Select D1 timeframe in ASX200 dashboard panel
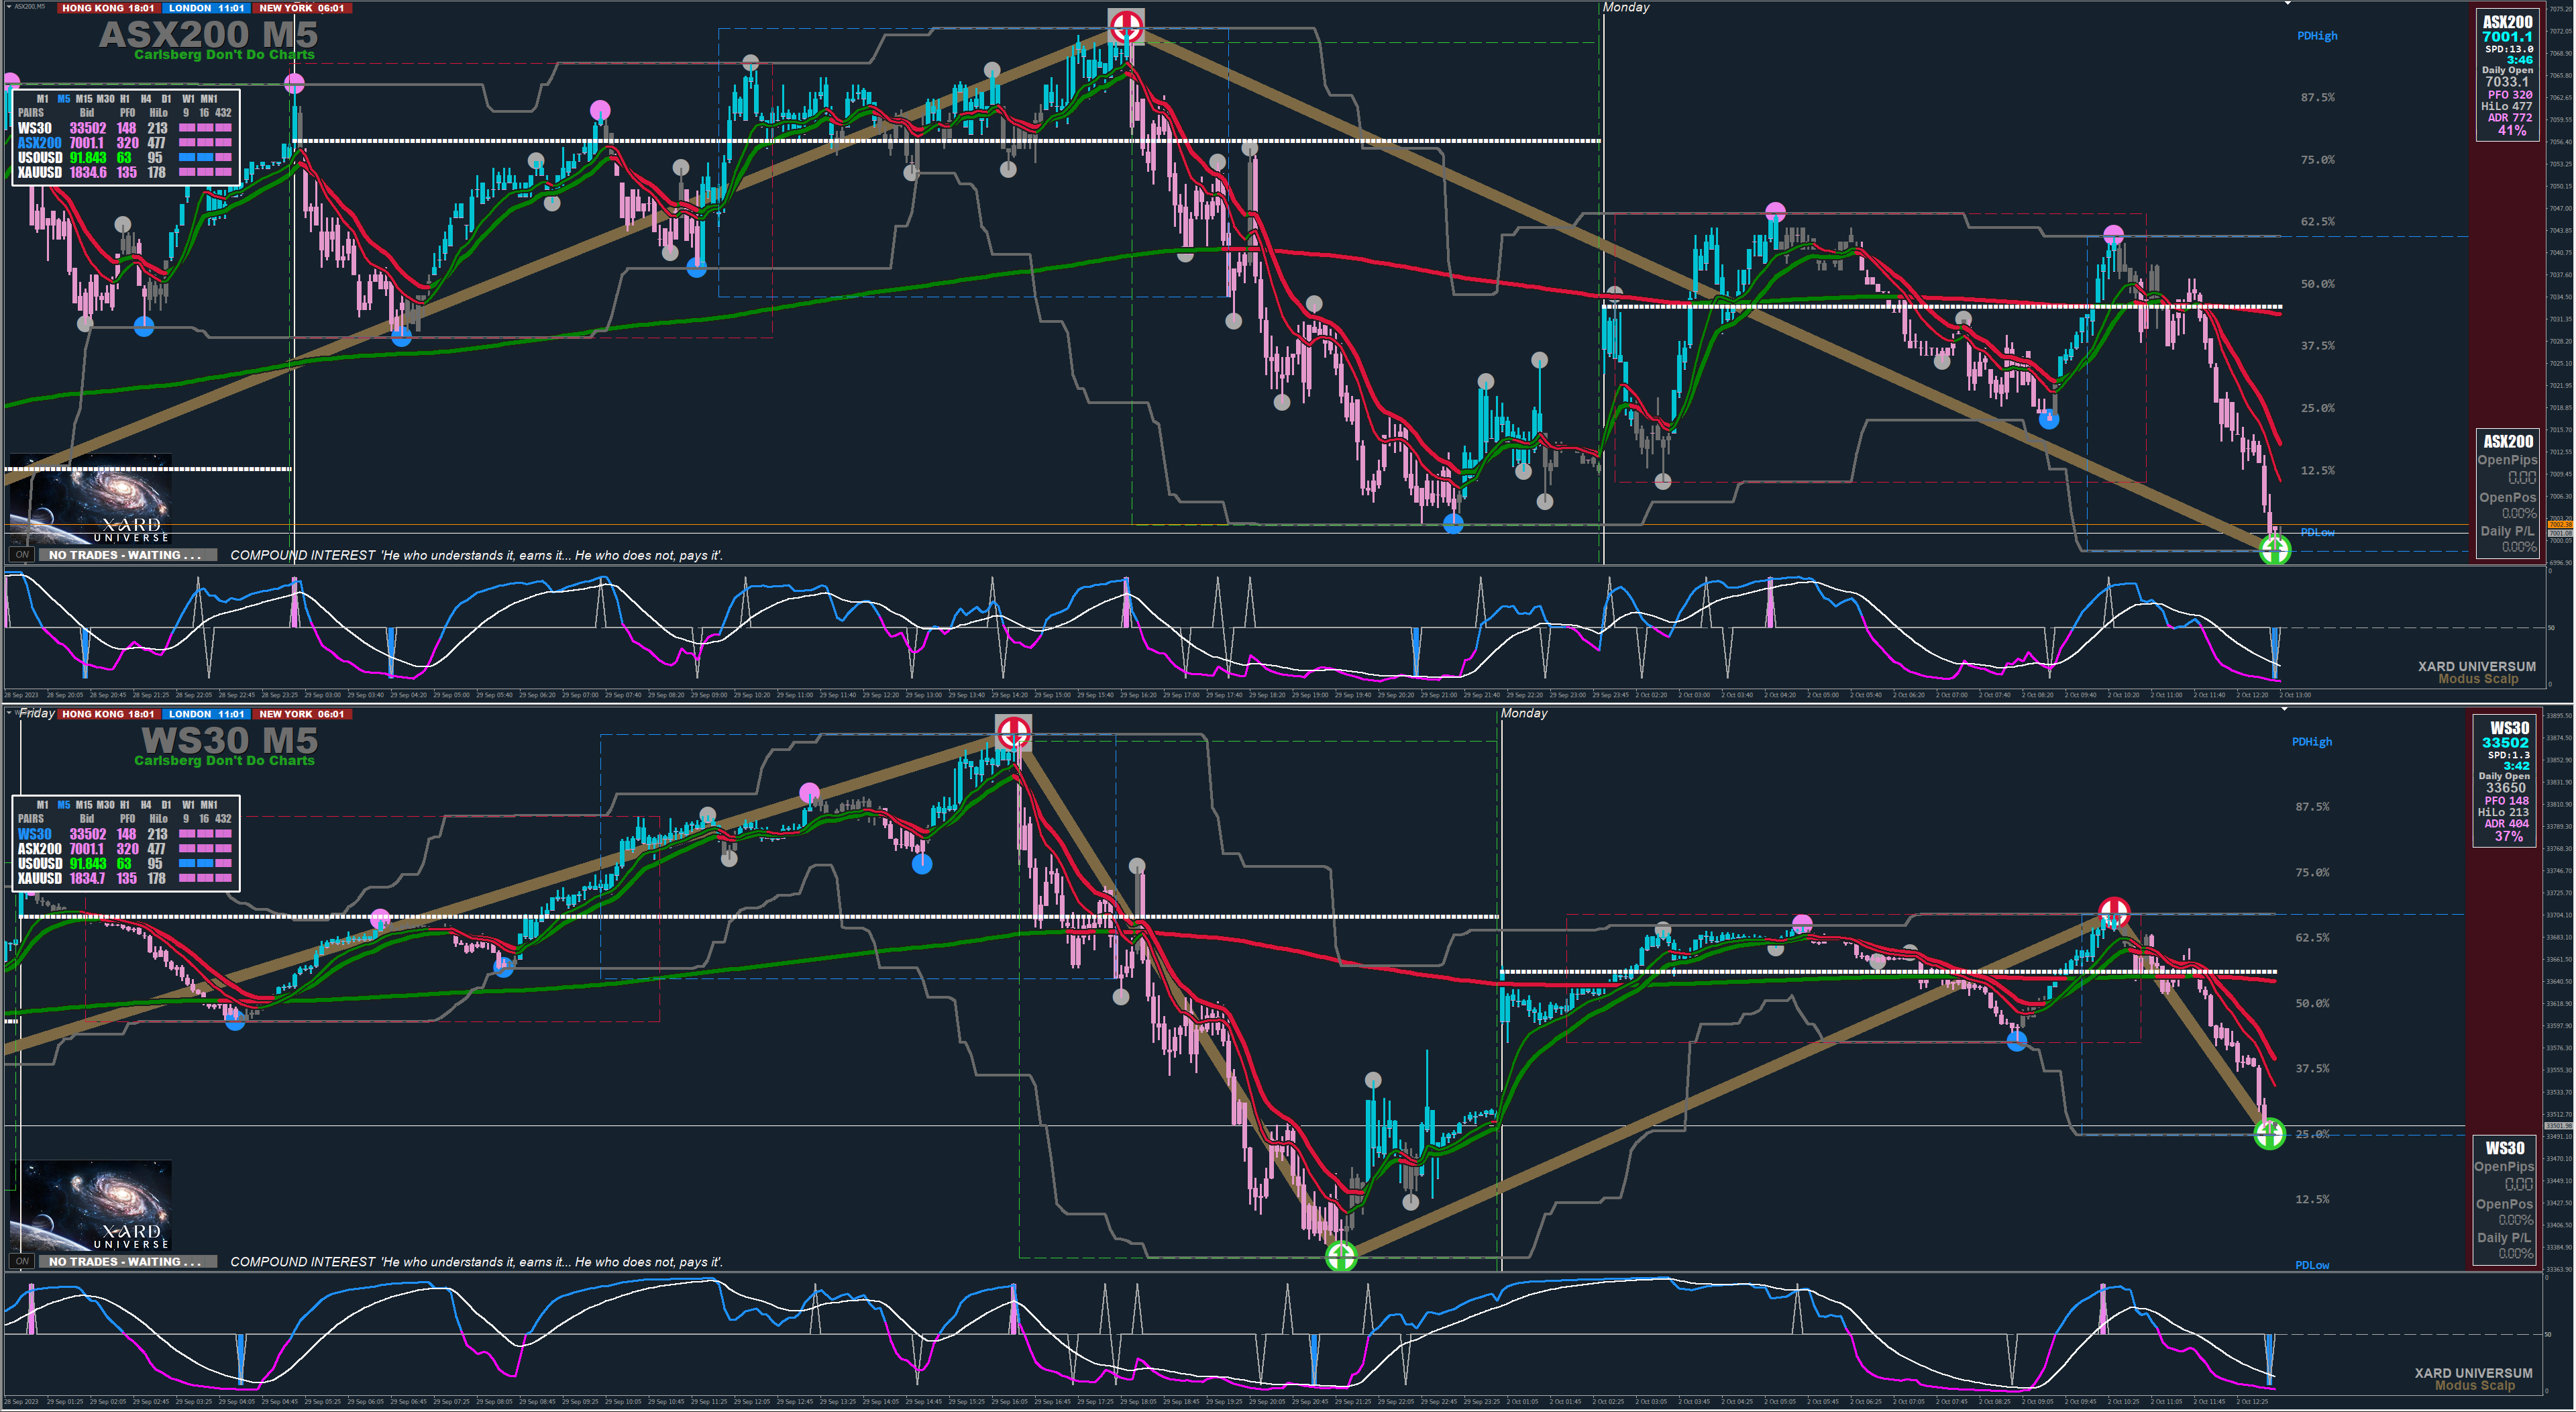Screen dimensions: 2576x1412 click(166, 99)
